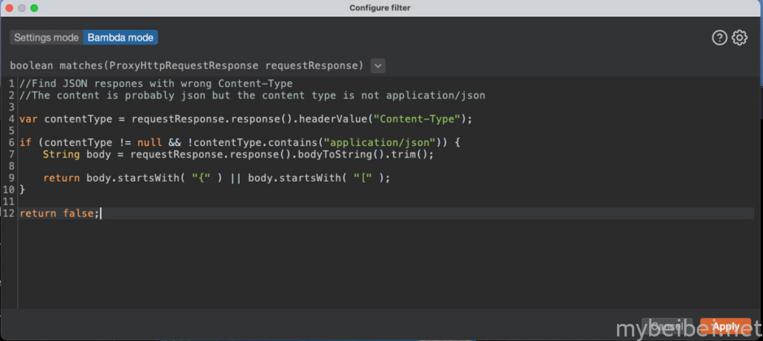The height and width of the screenshot is (341, 763).
Task: Close the Configure filter window
Action: tap(9, 7)
